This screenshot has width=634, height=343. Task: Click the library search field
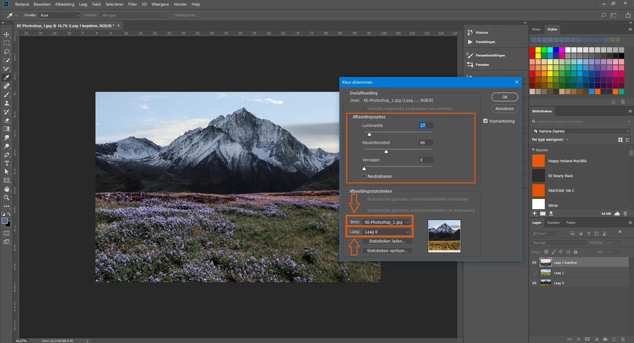(581, 122)
